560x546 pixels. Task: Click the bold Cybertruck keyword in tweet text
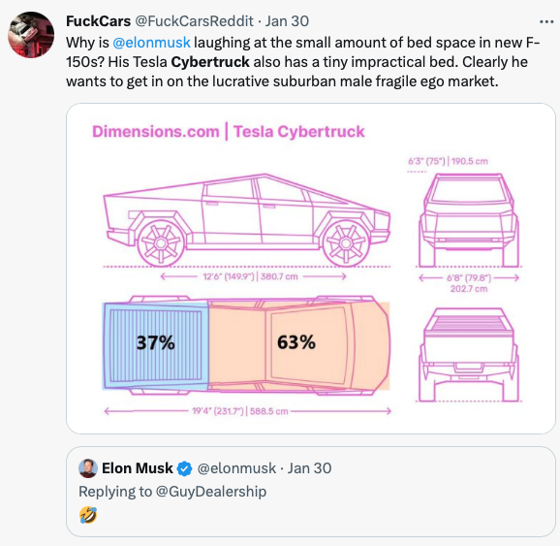pyautogui.click(x=210, y=62)
